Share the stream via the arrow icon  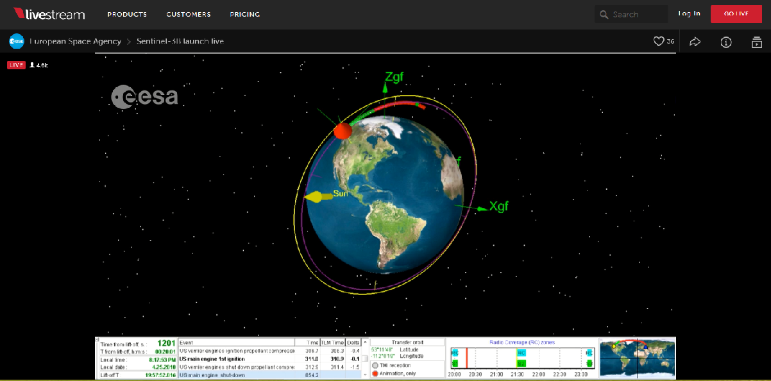tap(695, 42)
